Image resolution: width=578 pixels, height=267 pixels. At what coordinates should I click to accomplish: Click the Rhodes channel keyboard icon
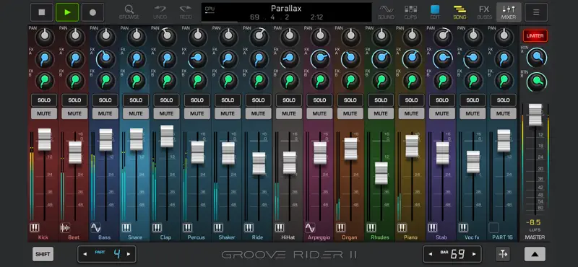pos(371,227)
